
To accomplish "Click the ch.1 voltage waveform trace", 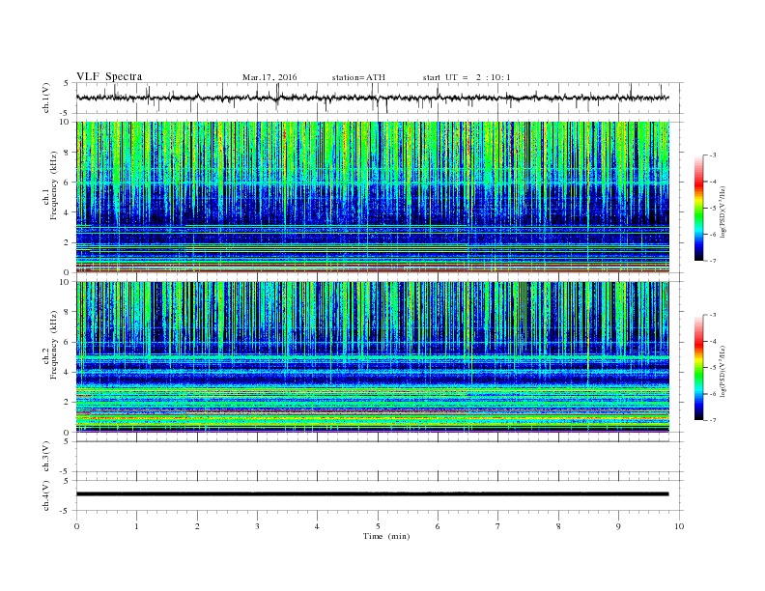I will pos(373,98).
